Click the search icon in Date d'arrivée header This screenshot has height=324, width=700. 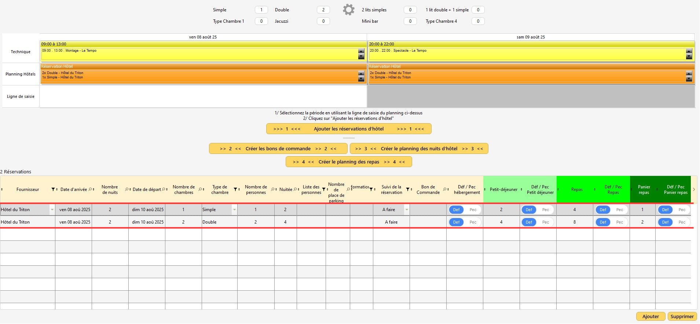90,189
